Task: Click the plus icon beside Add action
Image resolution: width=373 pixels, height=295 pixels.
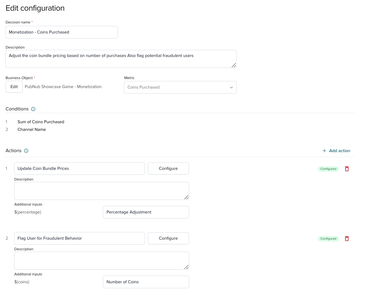Action: [324, 151]
